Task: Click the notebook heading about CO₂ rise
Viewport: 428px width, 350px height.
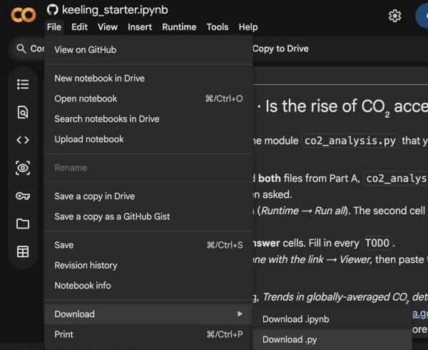Action: [x=342, y=107]
